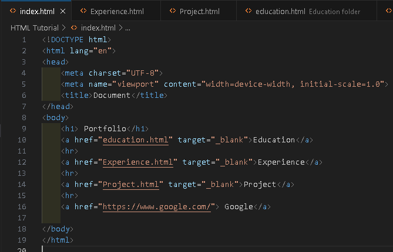This screenshot has width=393, height=252.
Task: Place cursor on the DOCTYPE html text
Action: click(x=79, y=39)
